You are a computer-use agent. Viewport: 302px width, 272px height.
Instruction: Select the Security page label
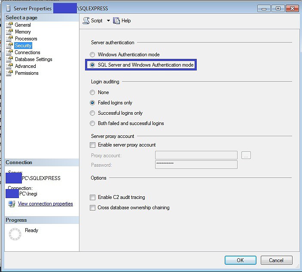point(23,46)
